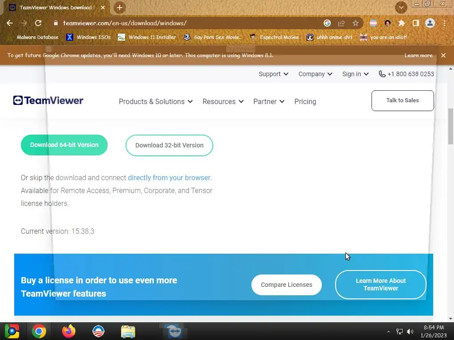Click the TeamViewer logo
The height and width of the screenshot is (340, 454).
tap(48, 100)
